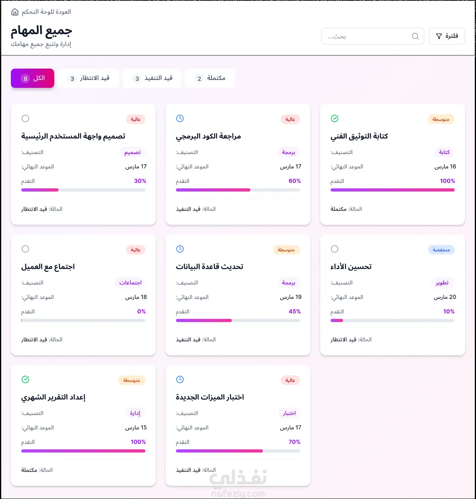476x499 pixels.
Task: Click the home icon beside العودة للوحة التحكم
Action: pos(15,12)
